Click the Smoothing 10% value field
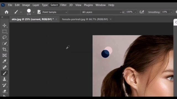 [165, 12]
